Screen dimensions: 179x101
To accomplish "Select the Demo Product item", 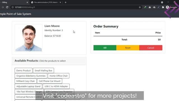I will point(23,70).
